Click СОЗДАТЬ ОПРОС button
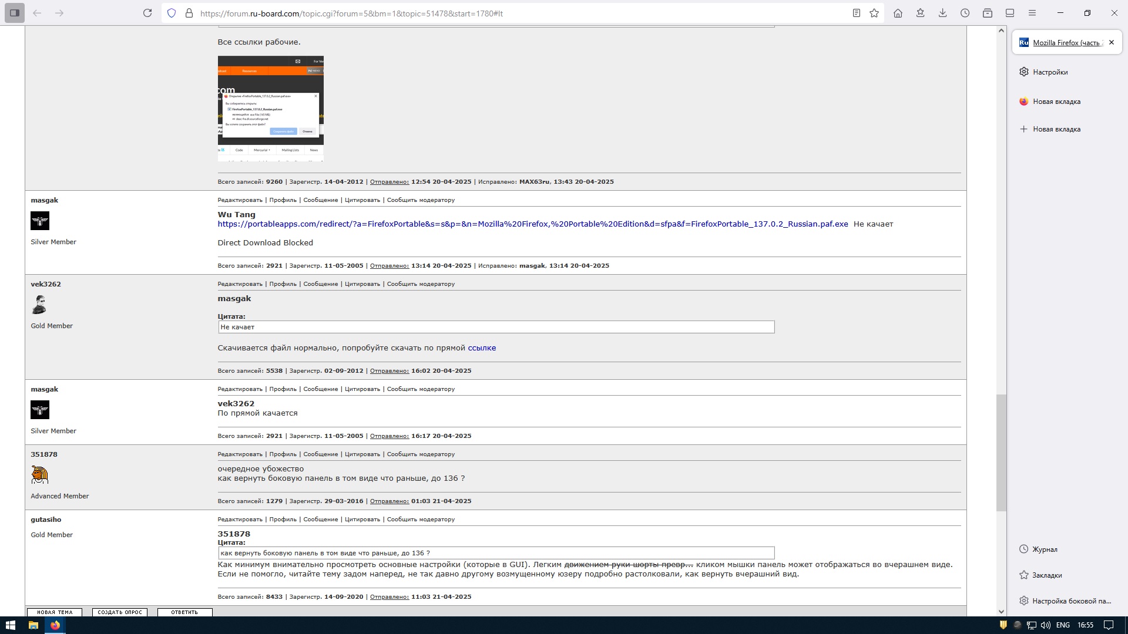 tap(120, 612)
